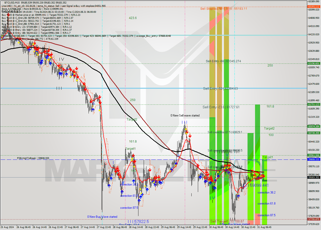The width and height of the screenshot is (321, 230).
Task: Click the orange 65193.112 price tag
Action: click(314, 7)
